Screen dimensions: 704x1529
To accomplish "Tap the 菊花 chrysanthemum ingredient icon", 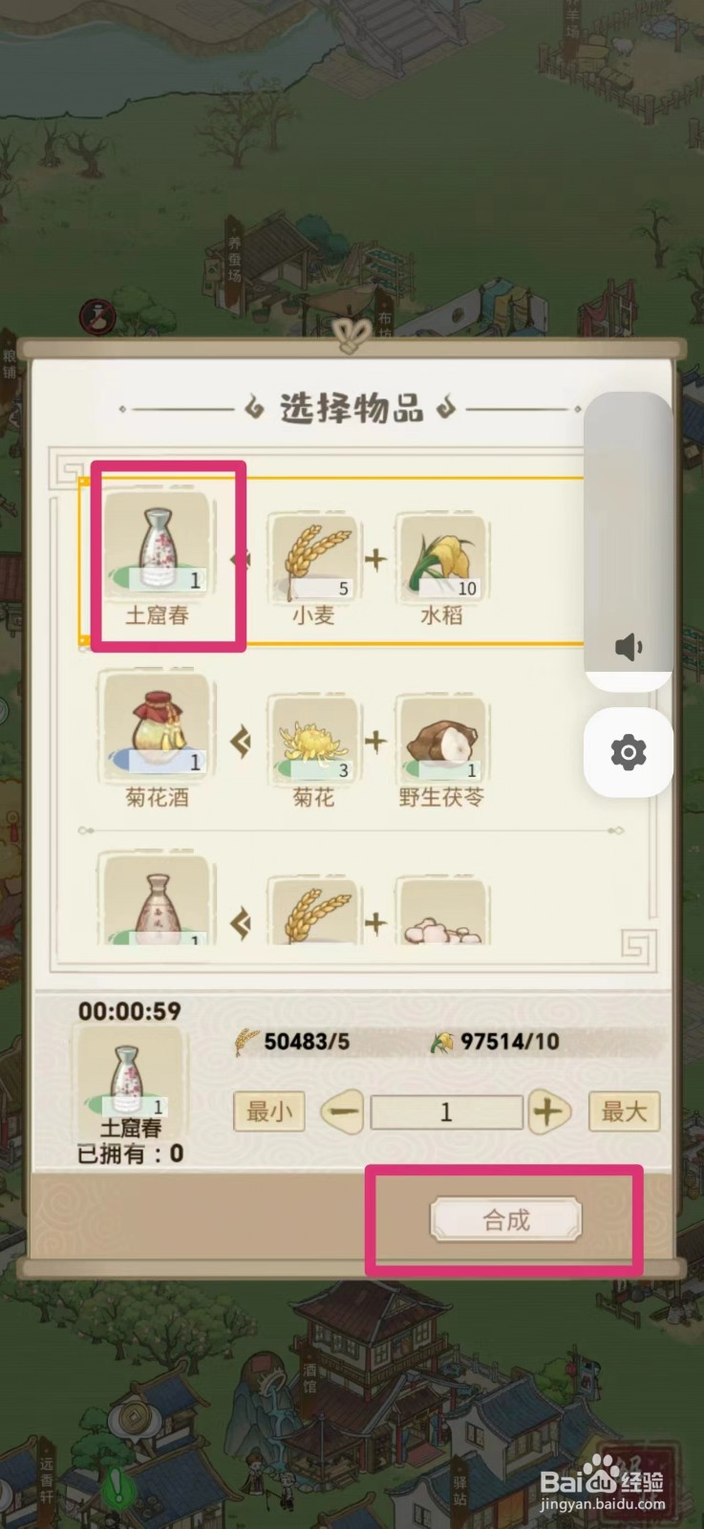I will tap(313, 740).
